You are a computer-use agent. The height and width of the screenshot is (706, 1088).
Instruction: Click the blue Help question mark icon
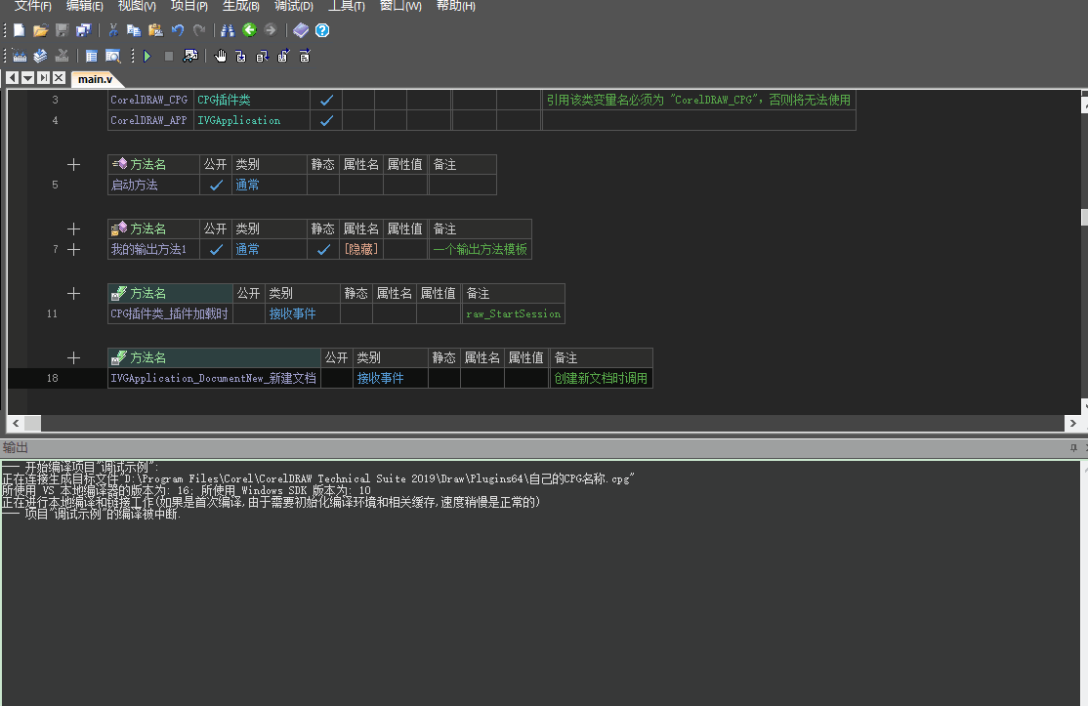[x=322, y=30]
